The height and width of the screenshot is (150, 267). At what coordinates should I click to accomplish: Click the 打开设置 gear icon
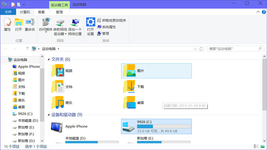point(90,22)
